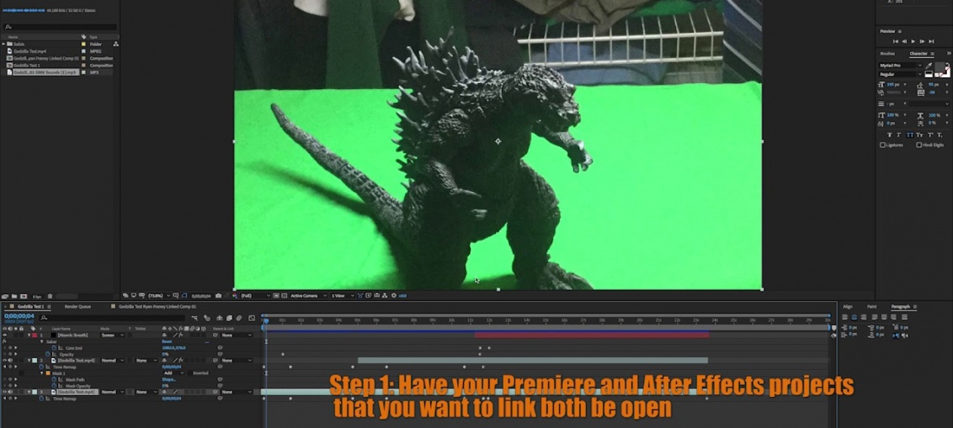Screen dimensions: 953x428
Task: Create a new folder in the Project panel
Action: 14,296
